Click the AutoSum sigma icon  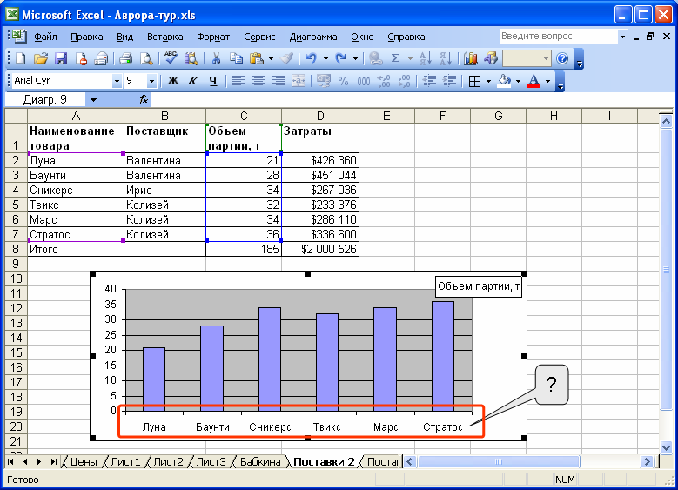tap(395, 58)
